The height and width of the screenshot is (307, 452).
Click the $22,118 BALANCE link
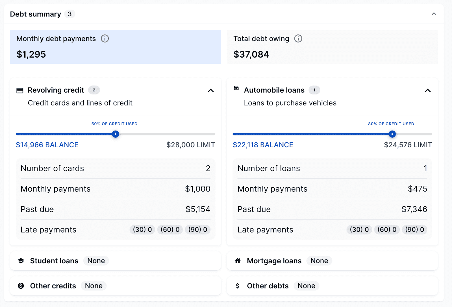tap(263, 145)
